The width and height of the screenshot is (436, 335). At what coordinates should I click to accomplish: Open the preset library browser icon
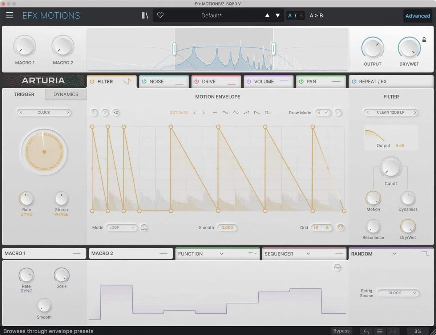145,15
